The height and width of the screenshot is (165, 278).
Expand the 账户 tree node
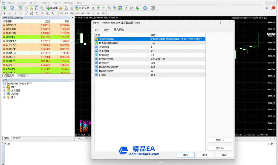pos(4,87)
